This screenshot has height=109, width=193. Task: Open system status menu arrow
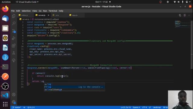(x=190, y=2)
